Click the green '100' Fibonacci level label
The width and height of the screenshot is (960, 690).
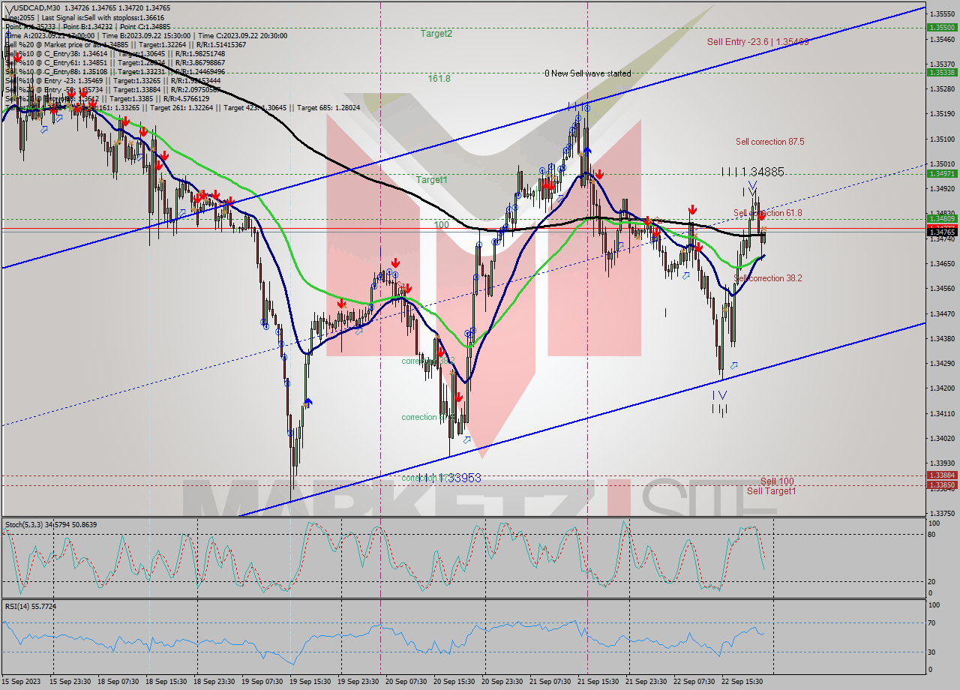click(x=441, y=224)
